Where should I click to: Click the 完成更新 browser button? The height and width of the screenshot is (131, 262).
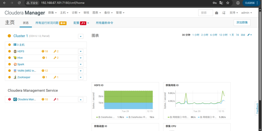[252, 3]
